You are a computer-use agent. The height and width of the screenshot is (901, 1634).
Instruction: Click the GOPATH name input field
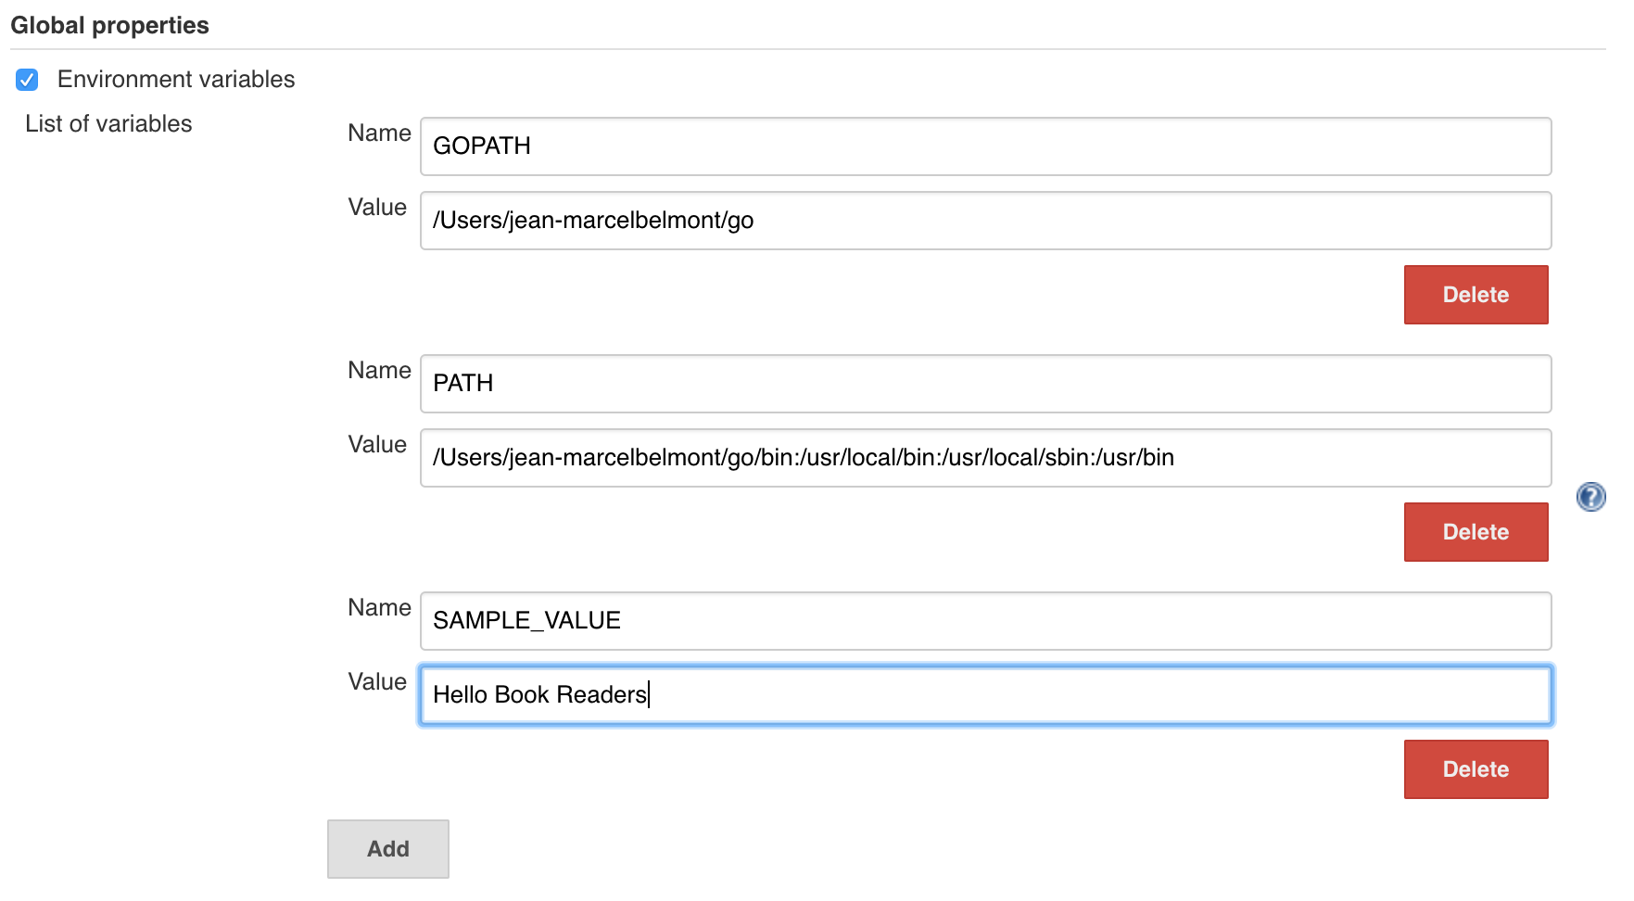pos(985,146)
